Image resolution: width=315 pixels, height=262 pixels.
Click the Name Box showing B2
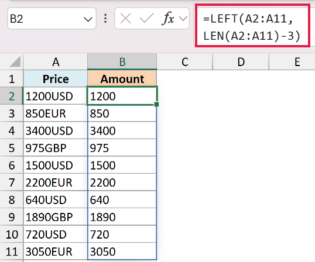tap(52, 19)
